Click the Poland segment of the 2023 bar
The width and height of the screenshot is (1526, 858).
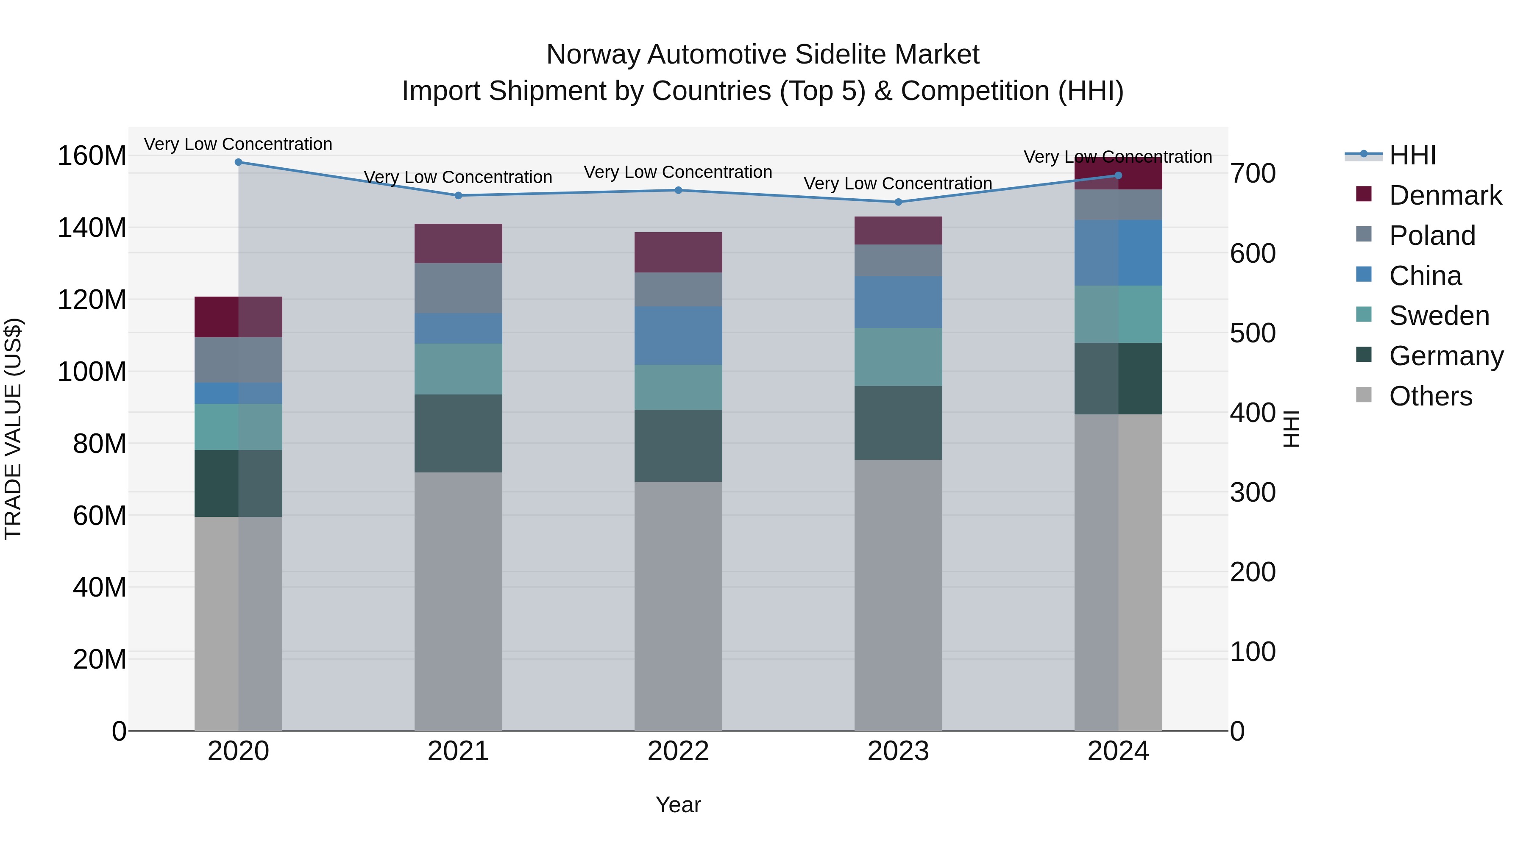898,261
